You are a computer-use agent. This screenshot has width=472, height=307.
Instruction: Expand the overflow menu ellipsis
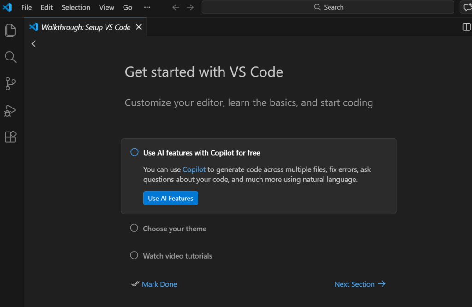[147, 7]
